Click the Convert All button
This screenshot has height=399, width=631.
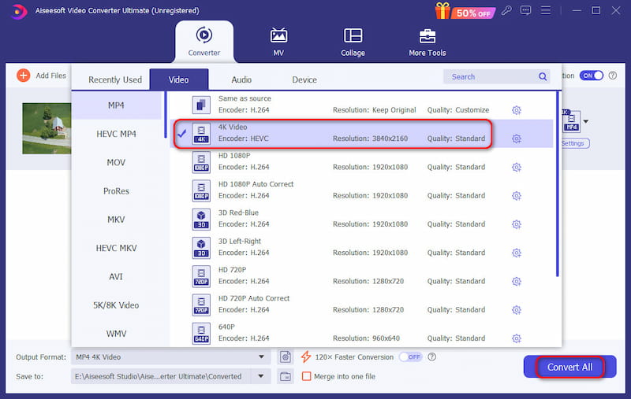569,367
